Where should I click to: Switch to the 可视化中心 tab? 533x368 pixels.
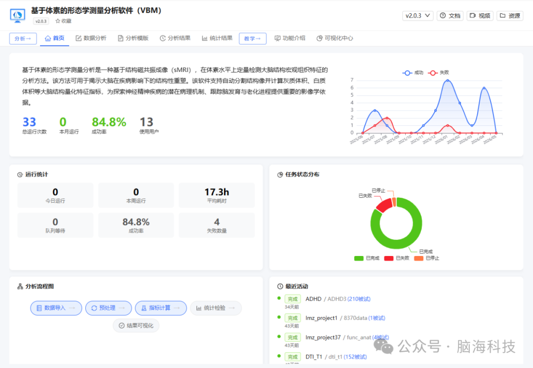tap(335, 38)
